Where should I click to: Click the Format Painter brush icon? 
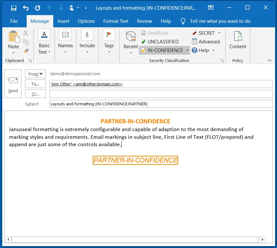(26, 51)
